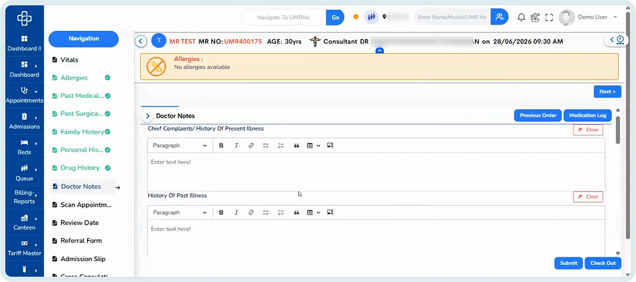636x282 pixels.
Task: Click the people group icon in header
Action: [x=372, y=17]
